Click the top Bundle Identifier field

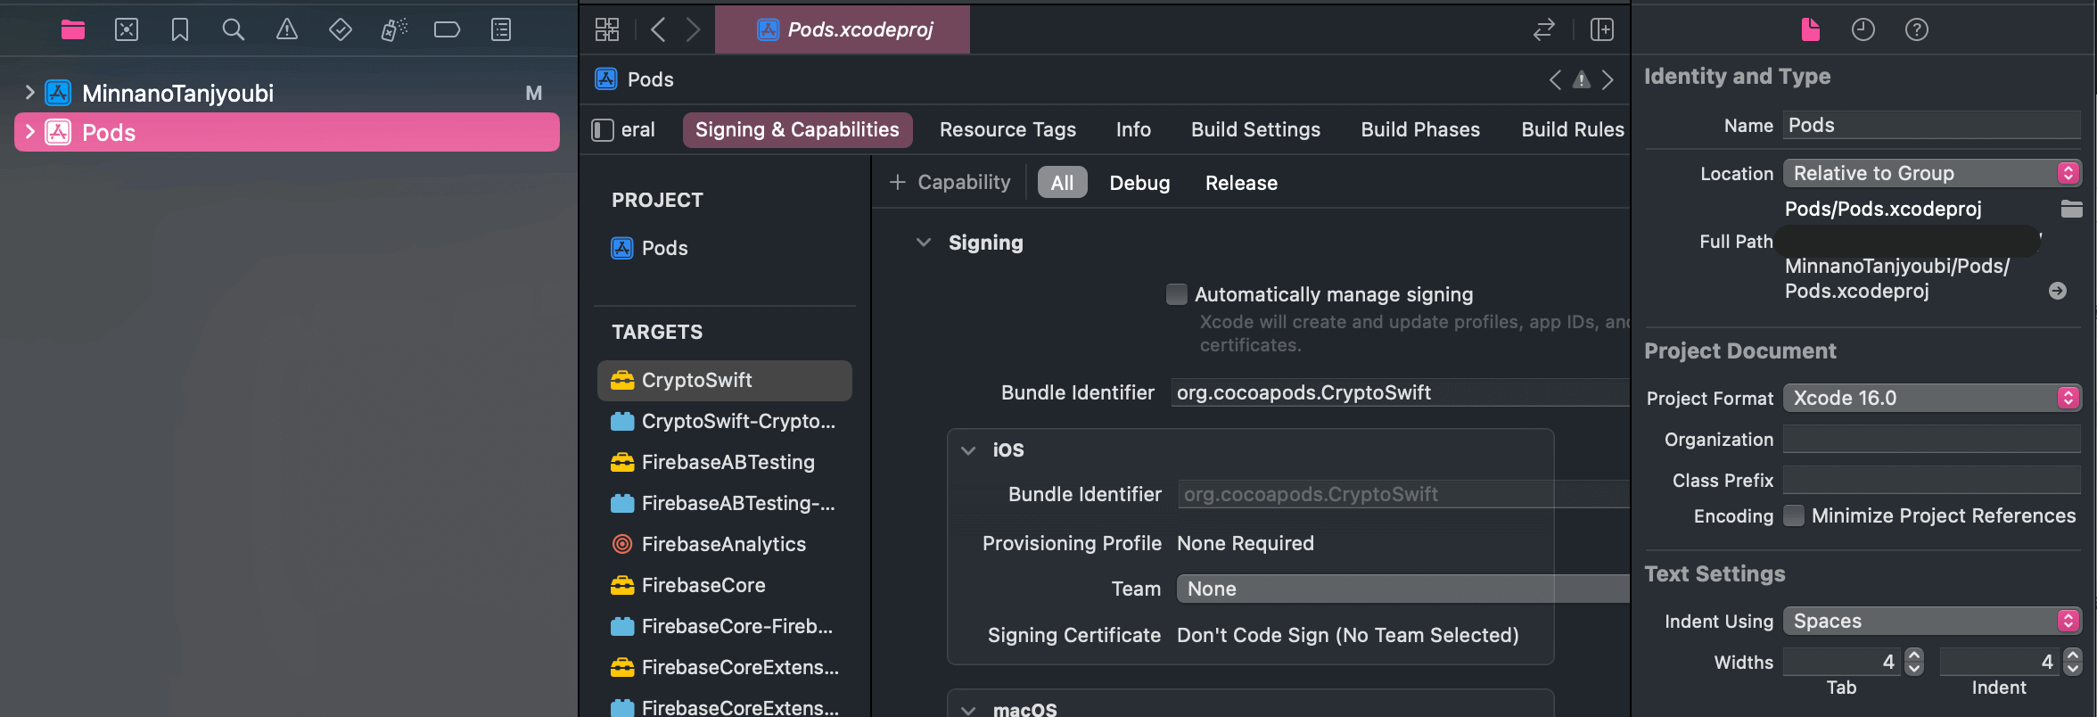(x=1401, y=392)
